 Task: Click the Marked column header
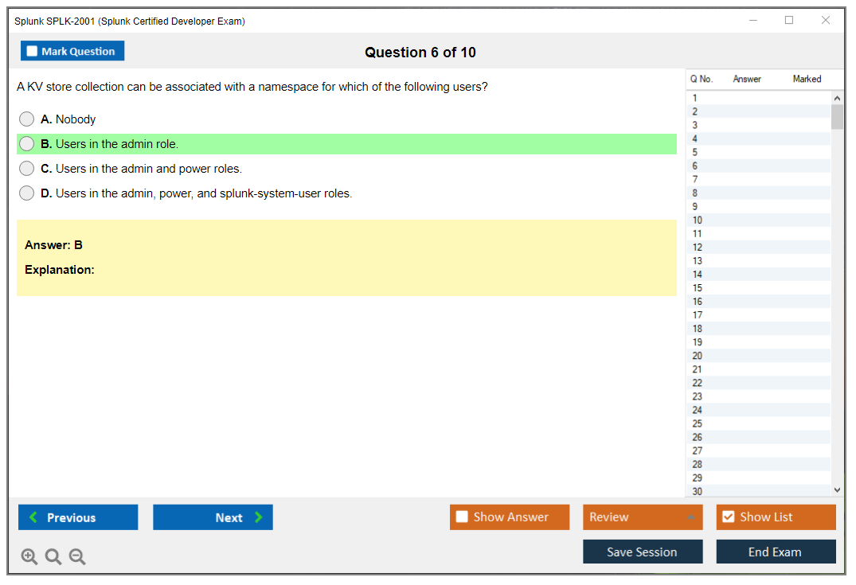click(x=807, y=79)
